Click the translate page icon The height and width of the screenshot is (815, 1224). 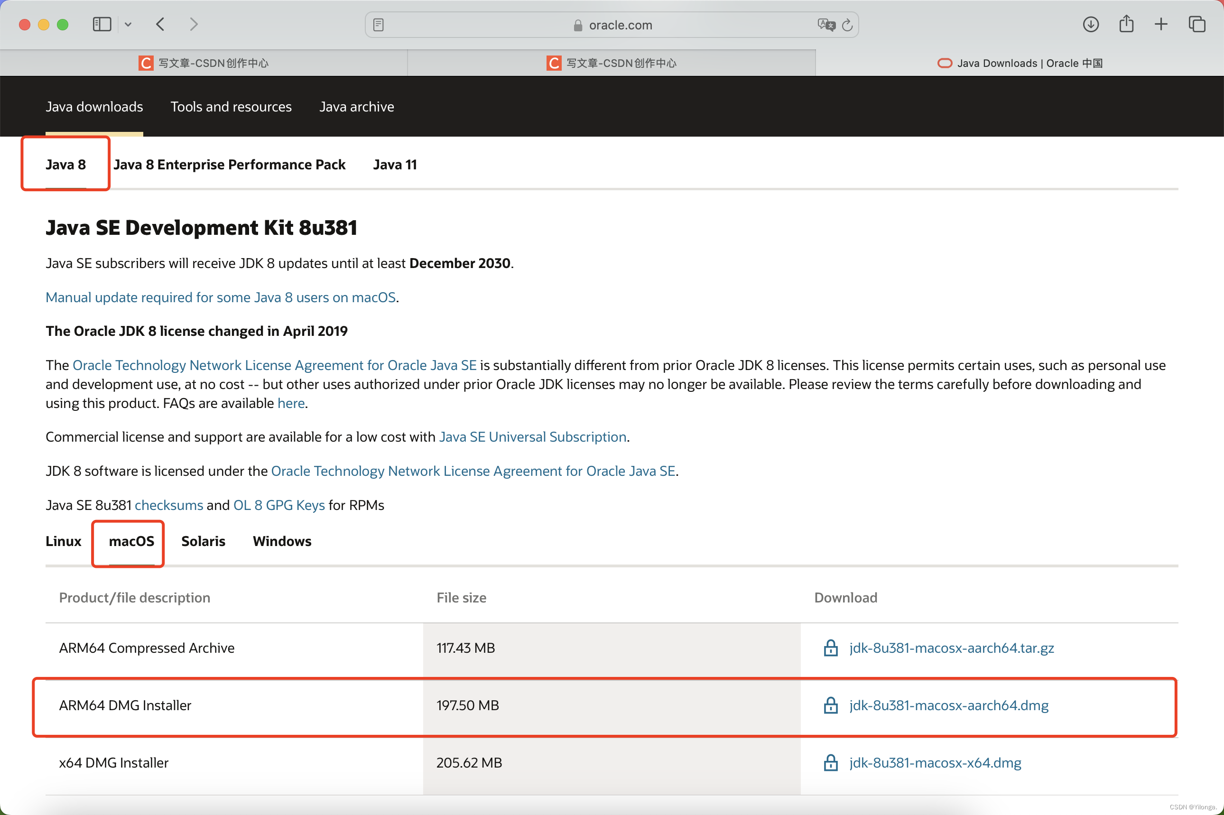825,25
